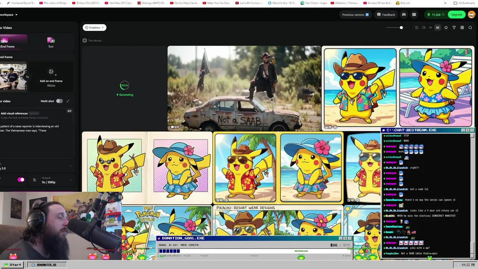Viewport: 478px width, 269px height.
Task: Open sunhat Pikachu on pink halftone background
Action: (181, 166)
